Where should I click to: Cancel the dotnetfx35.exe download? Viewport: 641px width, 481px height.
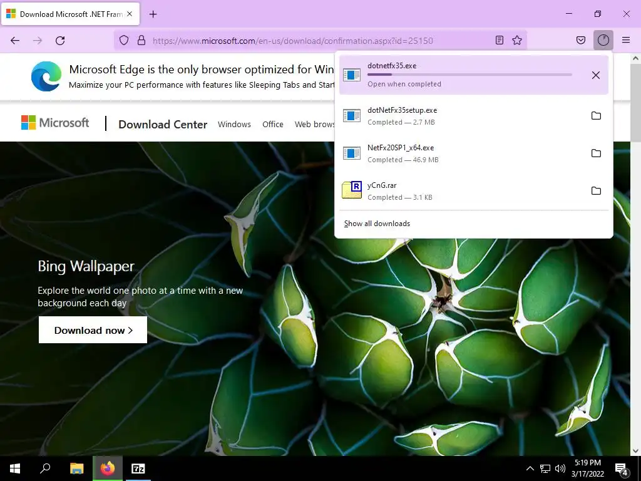596,75
